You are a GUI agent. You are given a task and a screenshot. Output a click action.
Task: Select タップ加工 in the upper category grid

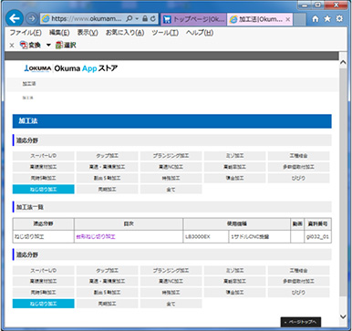107,156
